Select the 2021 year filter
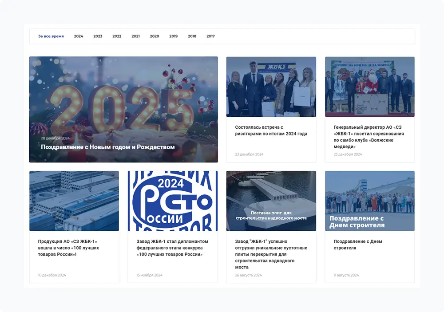Viewport: 444px width, 312px height. tap(135, 36)
